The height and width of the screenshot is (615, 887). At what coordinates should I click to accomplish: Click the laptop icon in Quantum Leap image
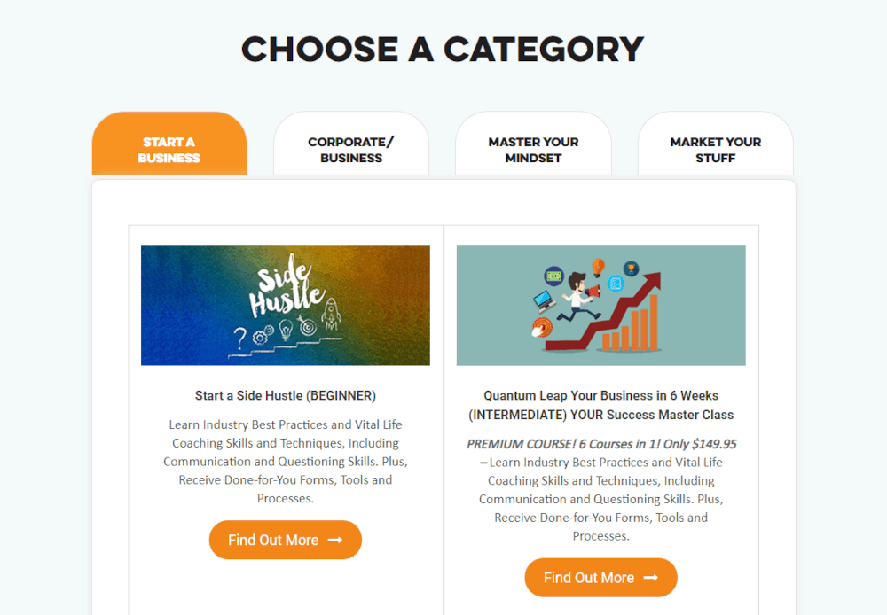(x=545, y=301)
